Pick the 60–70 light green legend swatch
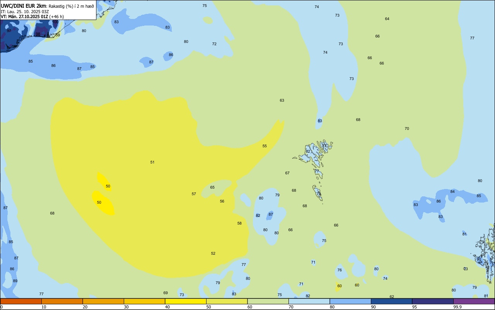 click(x=268, y=301)
